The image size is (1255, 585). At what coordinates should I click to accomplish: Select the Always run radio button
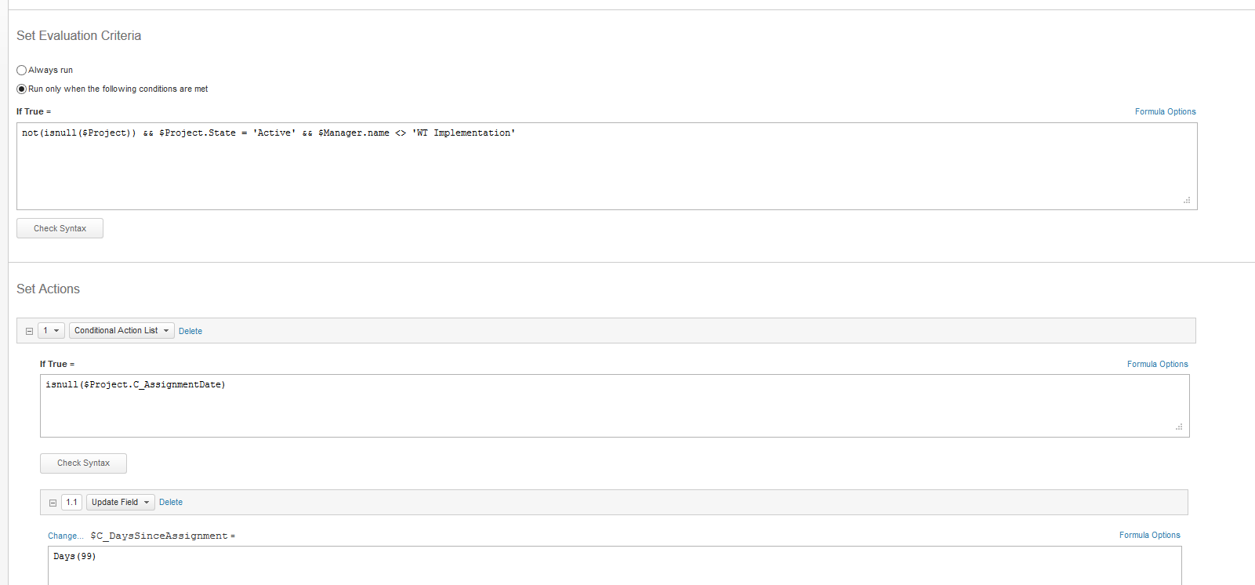coord(22,70)
